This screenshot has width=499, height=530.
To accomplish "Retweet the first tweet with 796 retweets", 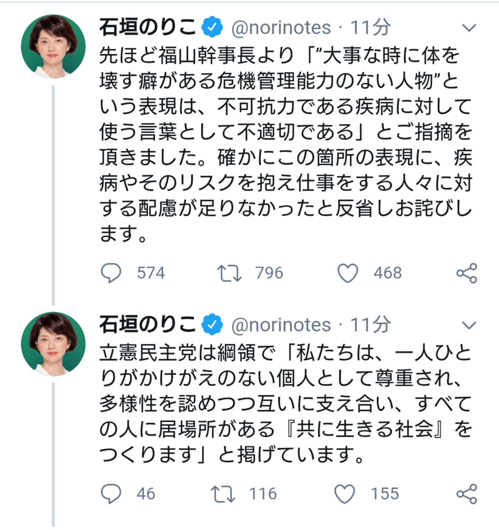I will pos(229,273).
